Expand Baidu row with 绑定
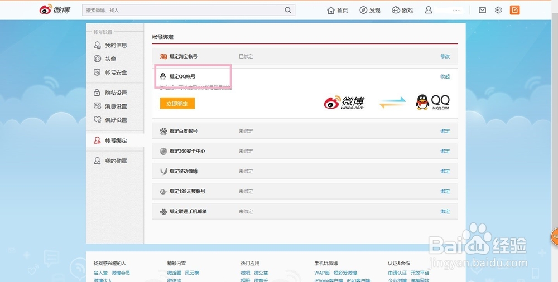Image resolution: width=558 pixels, height=282 pixels. [445, 131]
